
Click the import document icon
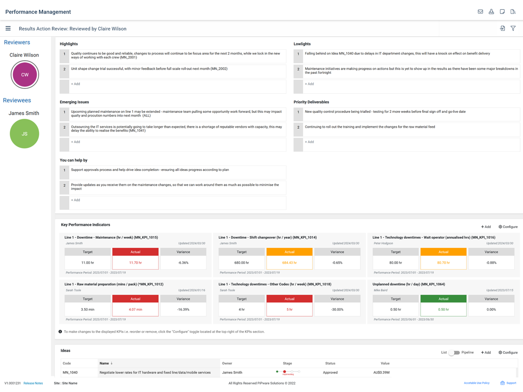pos(502,28)
